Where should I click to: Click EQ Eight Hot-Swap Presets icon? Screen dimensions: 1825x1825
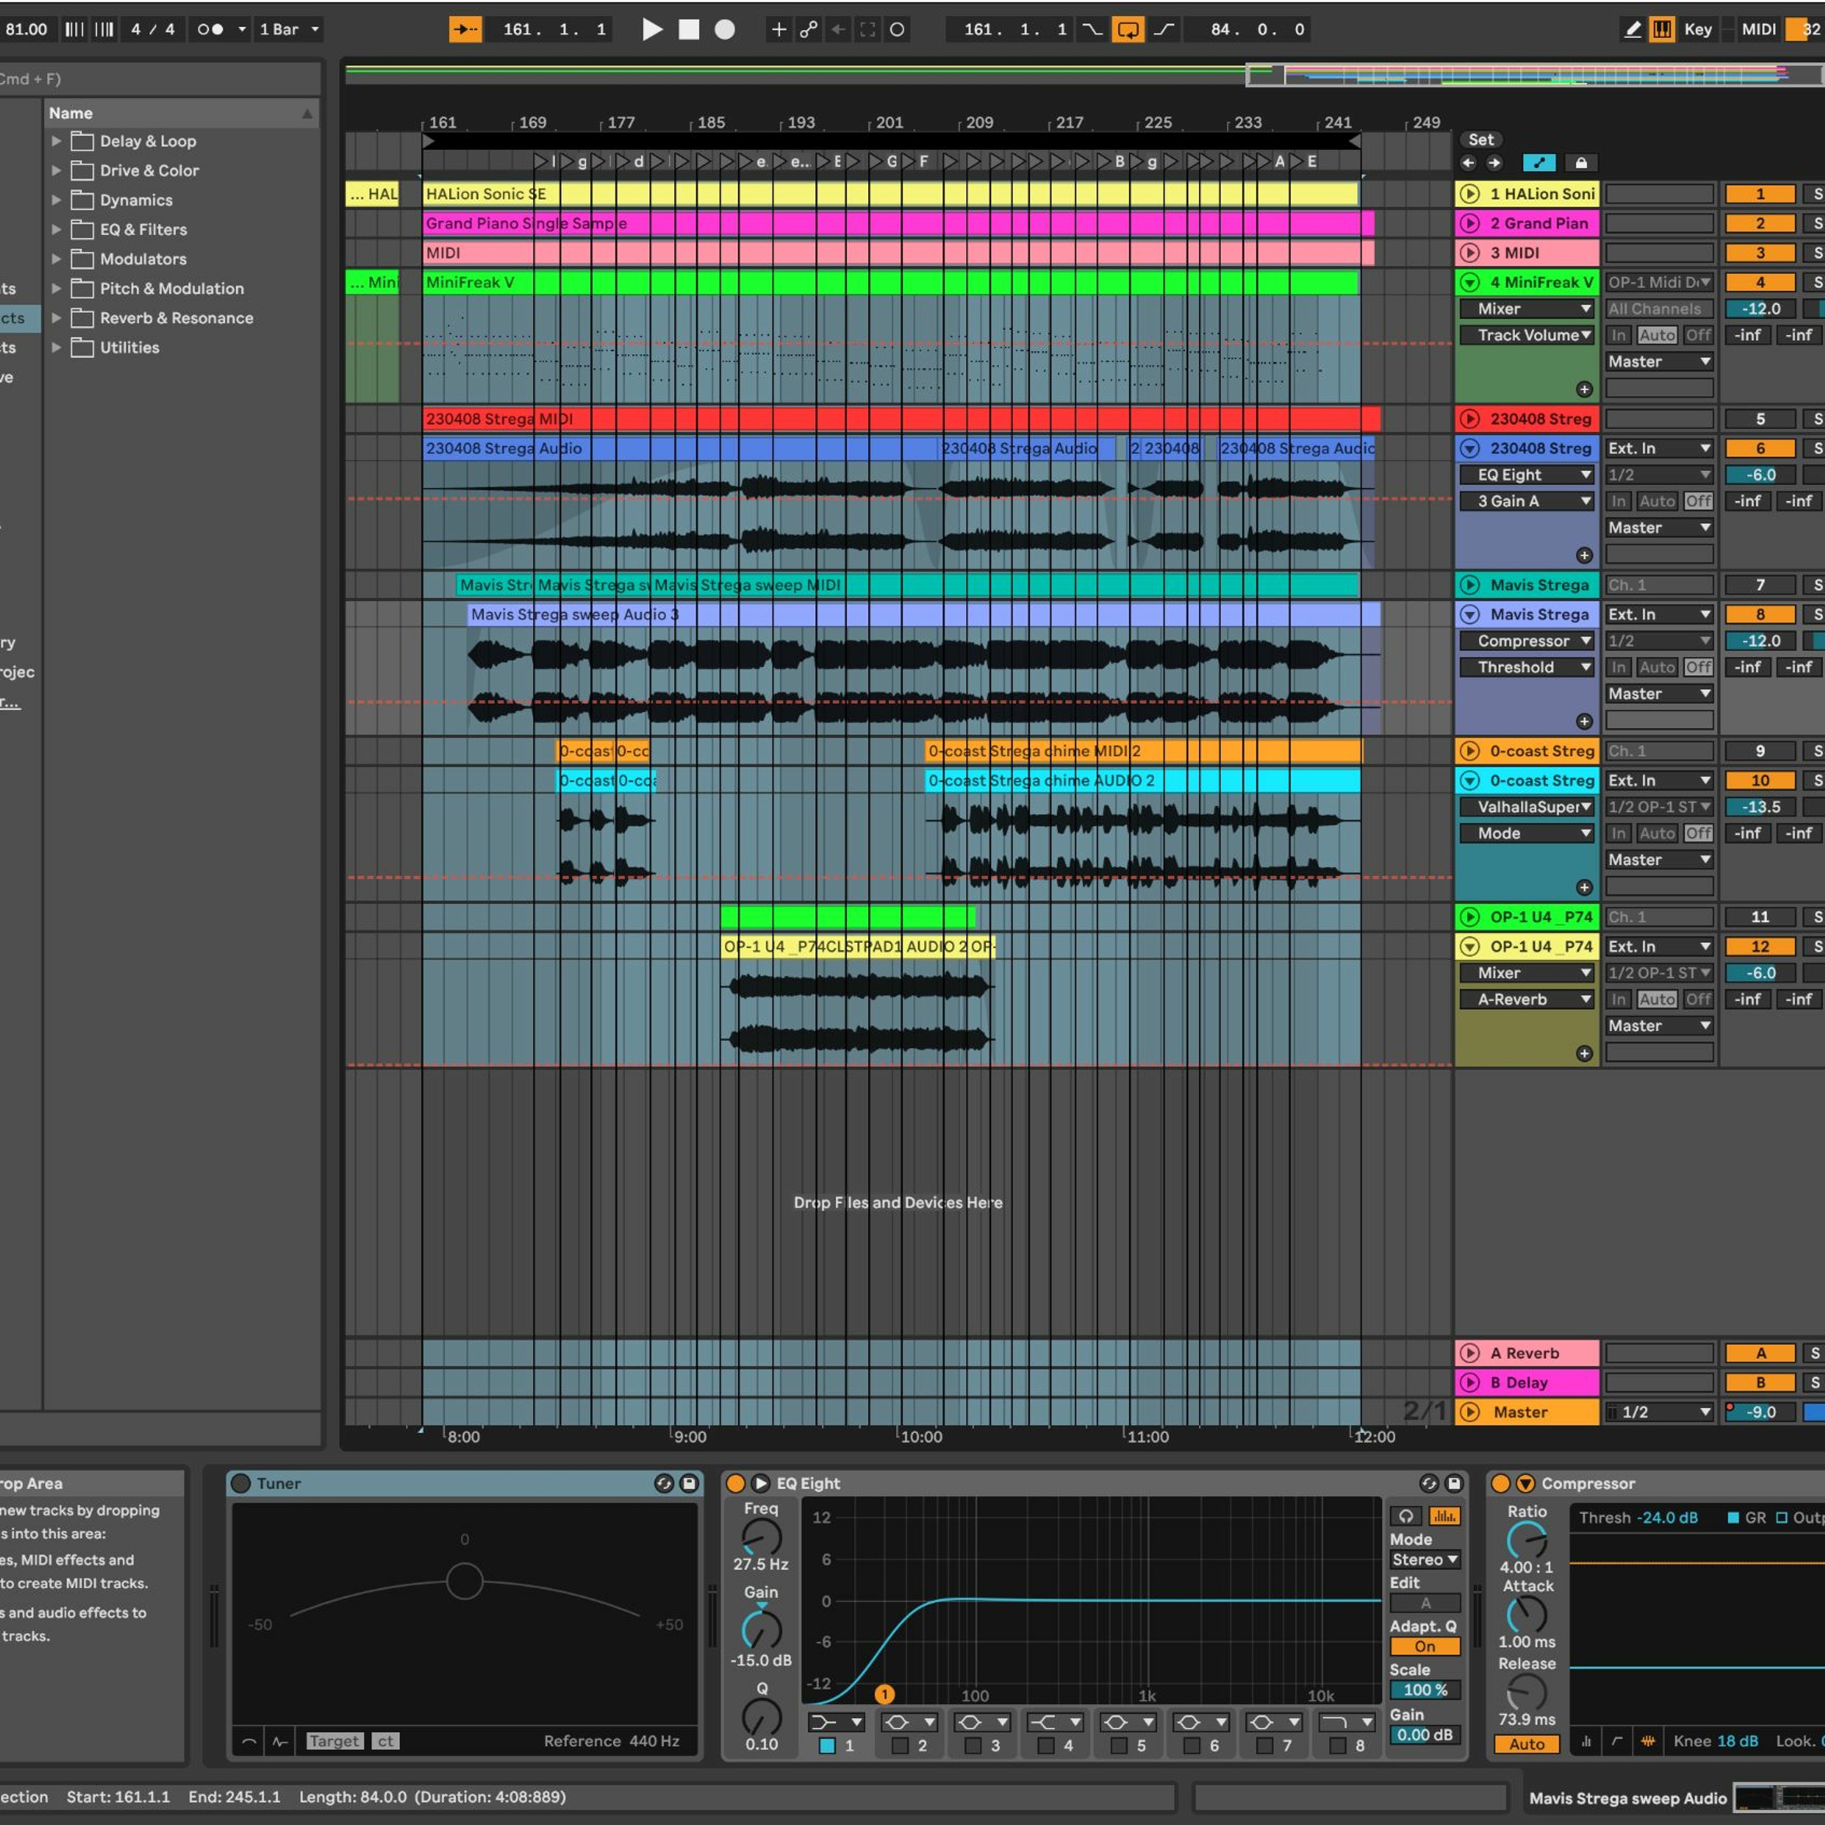(x=1429, y=1483)
